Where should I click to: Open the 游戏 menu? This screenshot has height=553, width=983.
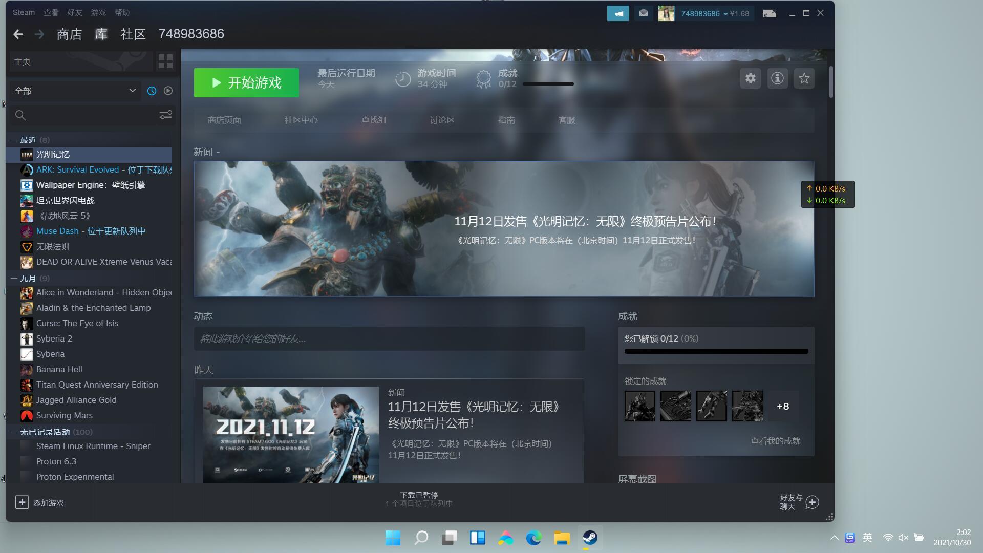point(98,12)
